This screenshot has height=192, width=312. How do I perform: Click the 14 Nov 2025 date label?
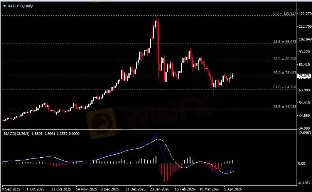coord(86,189)
